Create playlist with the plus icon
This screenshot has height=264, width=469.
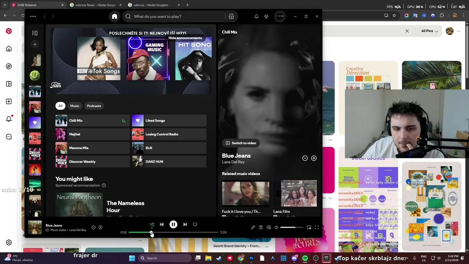[x=35, y=44]
